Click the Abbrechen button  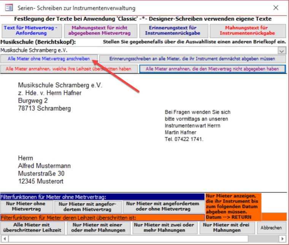tap(271, 228)
